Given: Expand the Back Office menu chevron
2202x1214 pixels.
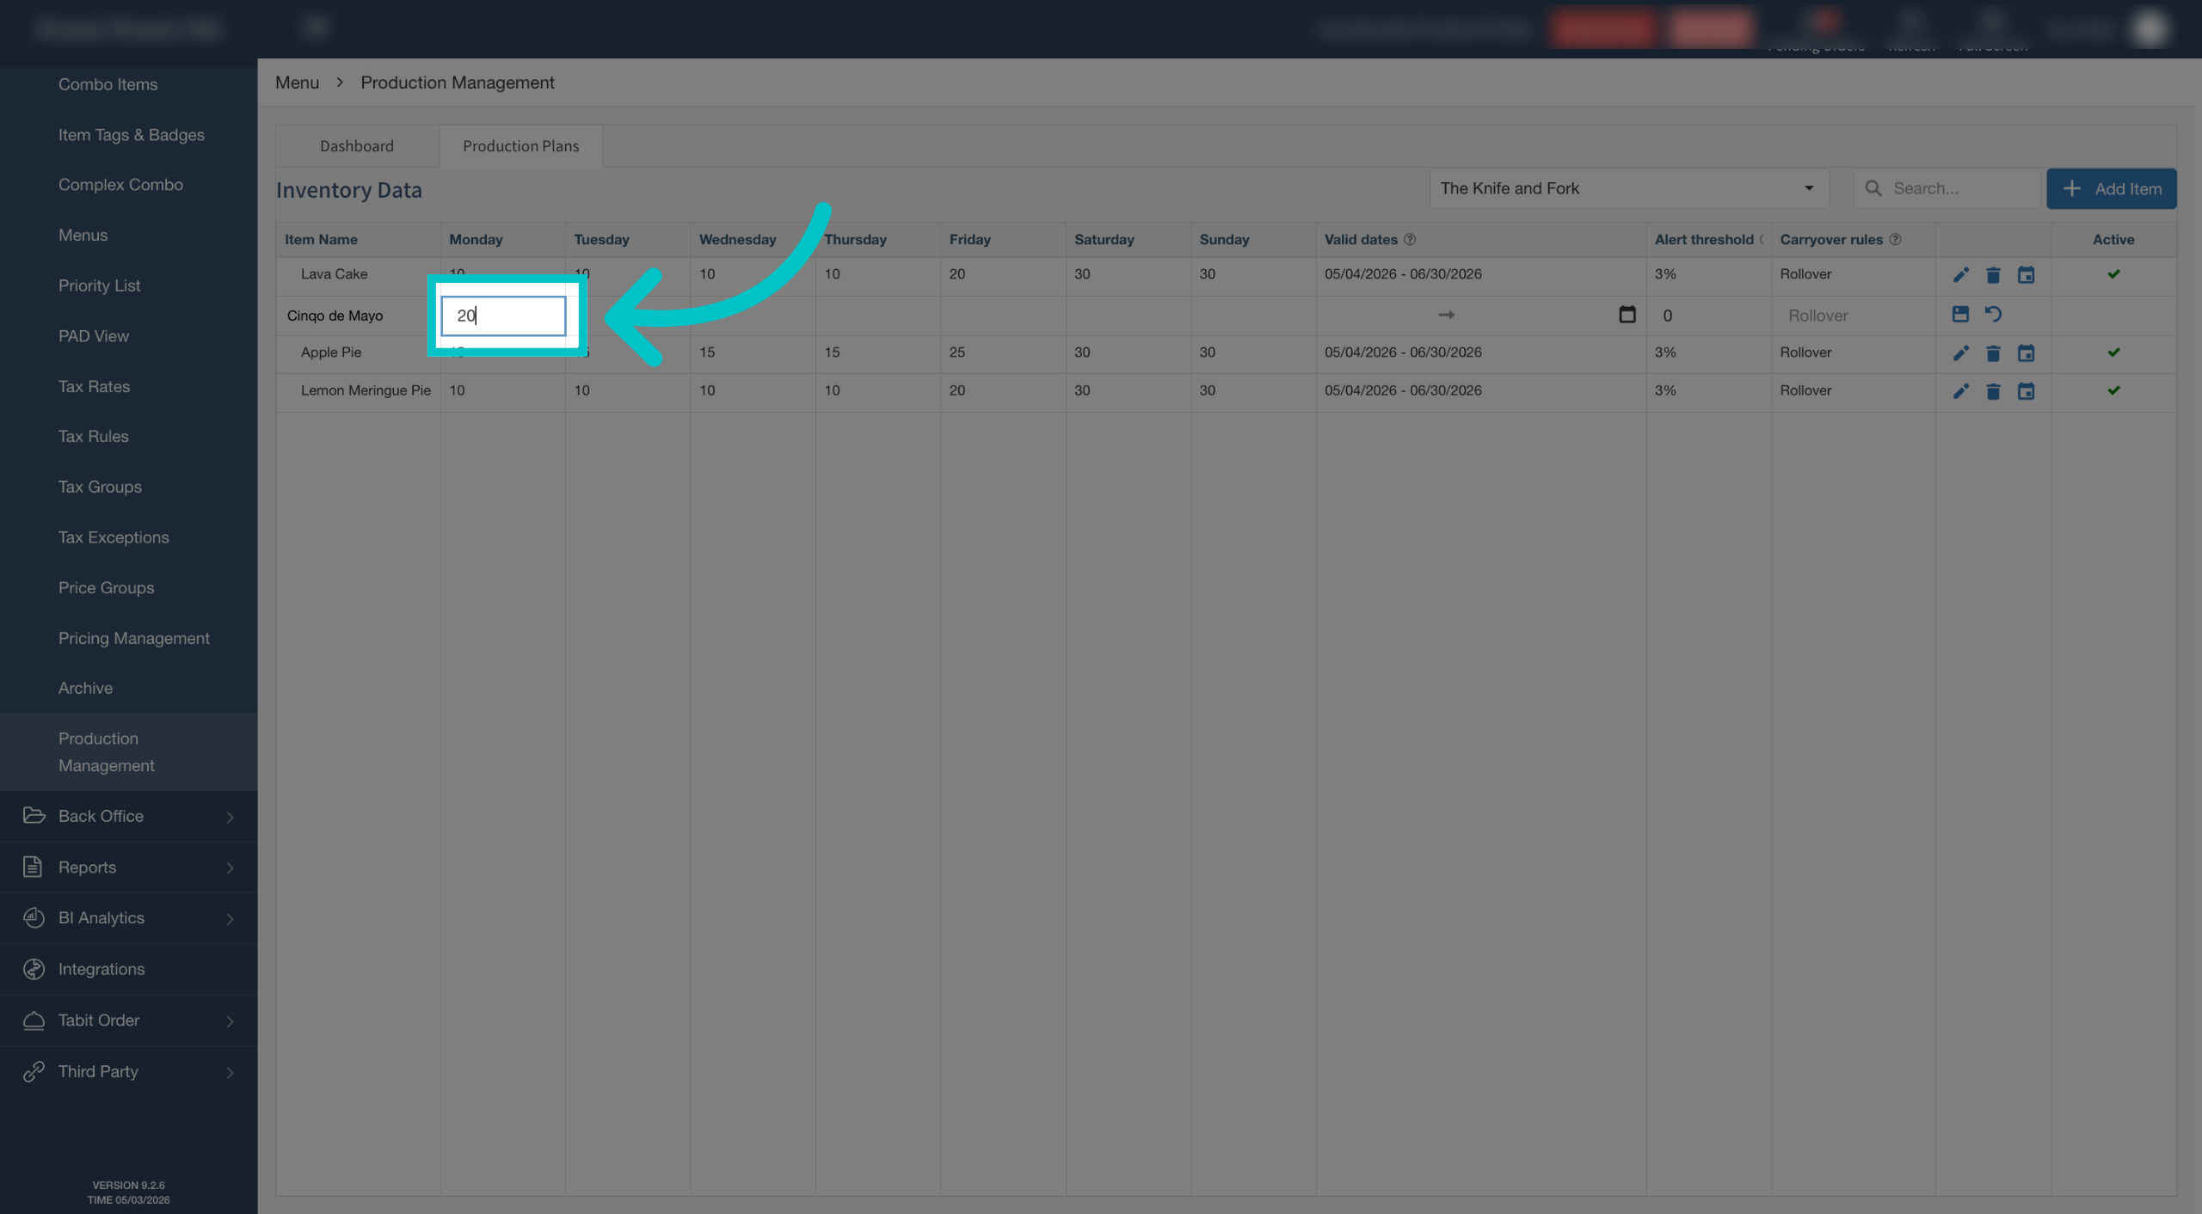Looking at the screenshot, I should 230,817.
